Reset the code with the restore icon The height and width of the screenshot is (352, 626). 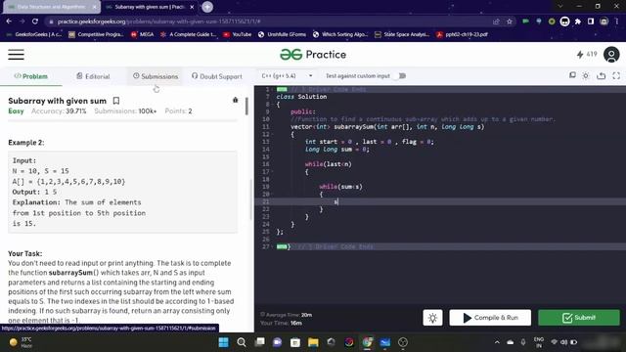click(601, 75)
